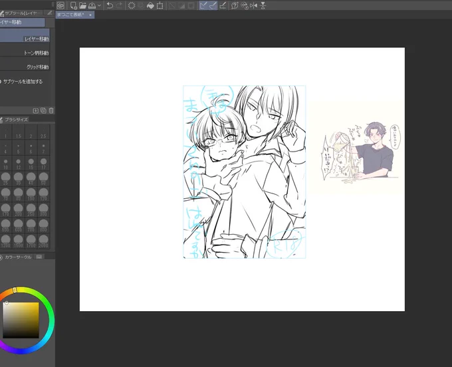The width and height of the screenshot is (452, 367).
Task: Open the Clip Studio Assets icon
Action: [x=245, y=5]
